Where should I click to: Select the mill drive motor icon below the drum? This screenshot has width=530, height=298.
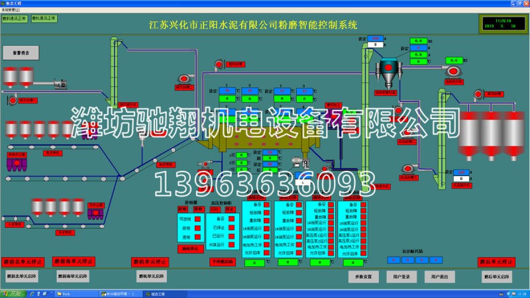tap(301, 163)
